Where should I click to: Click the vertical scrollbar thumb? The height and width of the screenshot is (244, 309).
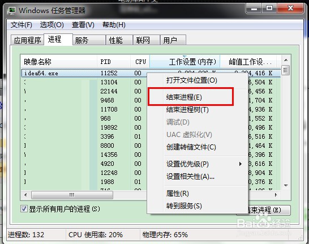[286, 70]
